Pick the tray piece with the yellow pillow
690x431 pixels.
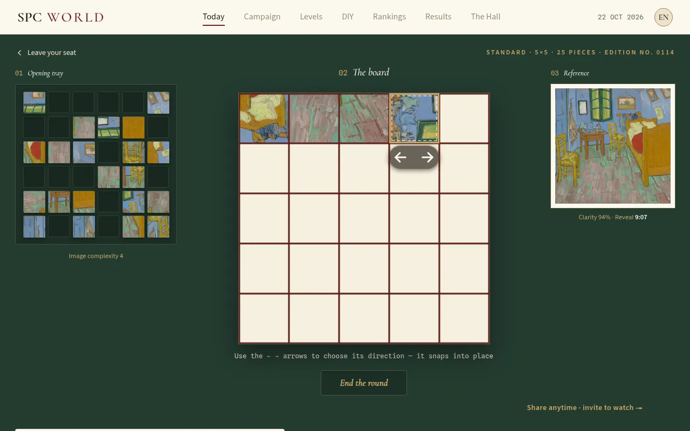[158, 152]
